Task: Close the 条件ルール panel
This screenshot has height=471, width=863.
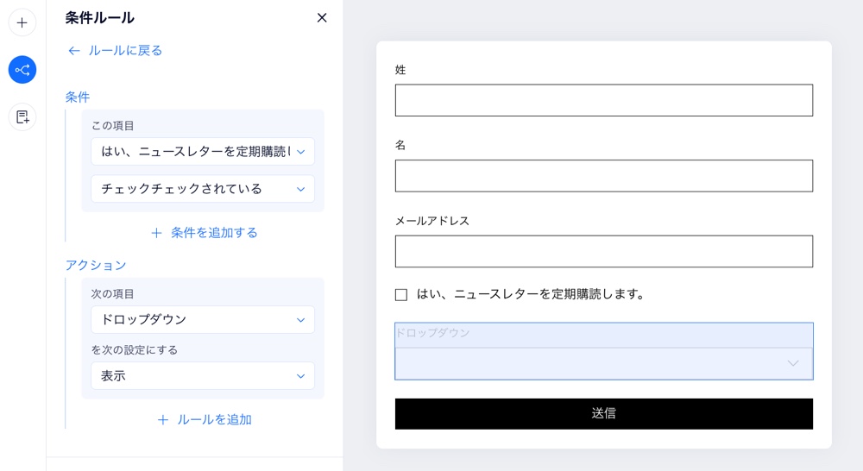Action: click(x=322, y=17)
